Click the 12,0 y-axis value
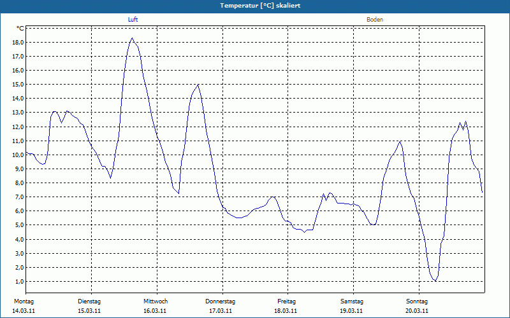 tap(18, 127)
